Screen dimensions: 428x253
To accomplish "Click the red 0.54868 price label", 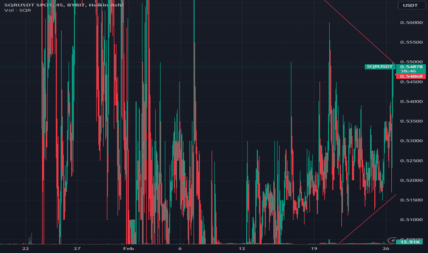I will click(x=411, y=76).
